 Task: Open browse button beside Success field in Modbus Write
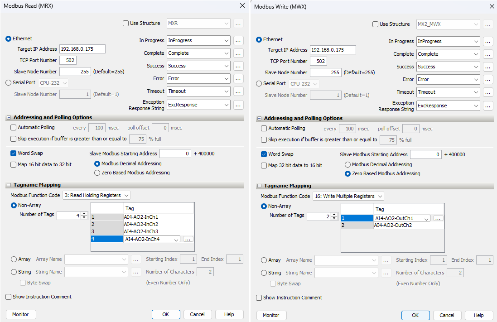[x=488, y=67]
